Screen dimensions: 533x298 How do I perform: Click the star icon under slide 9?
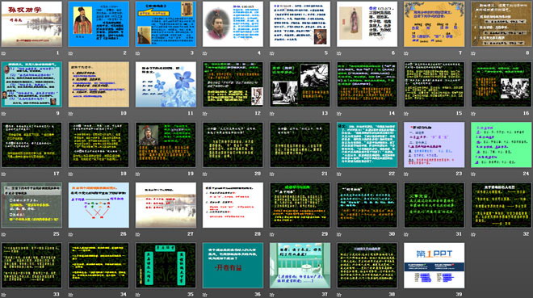click(x=3, y=114)
